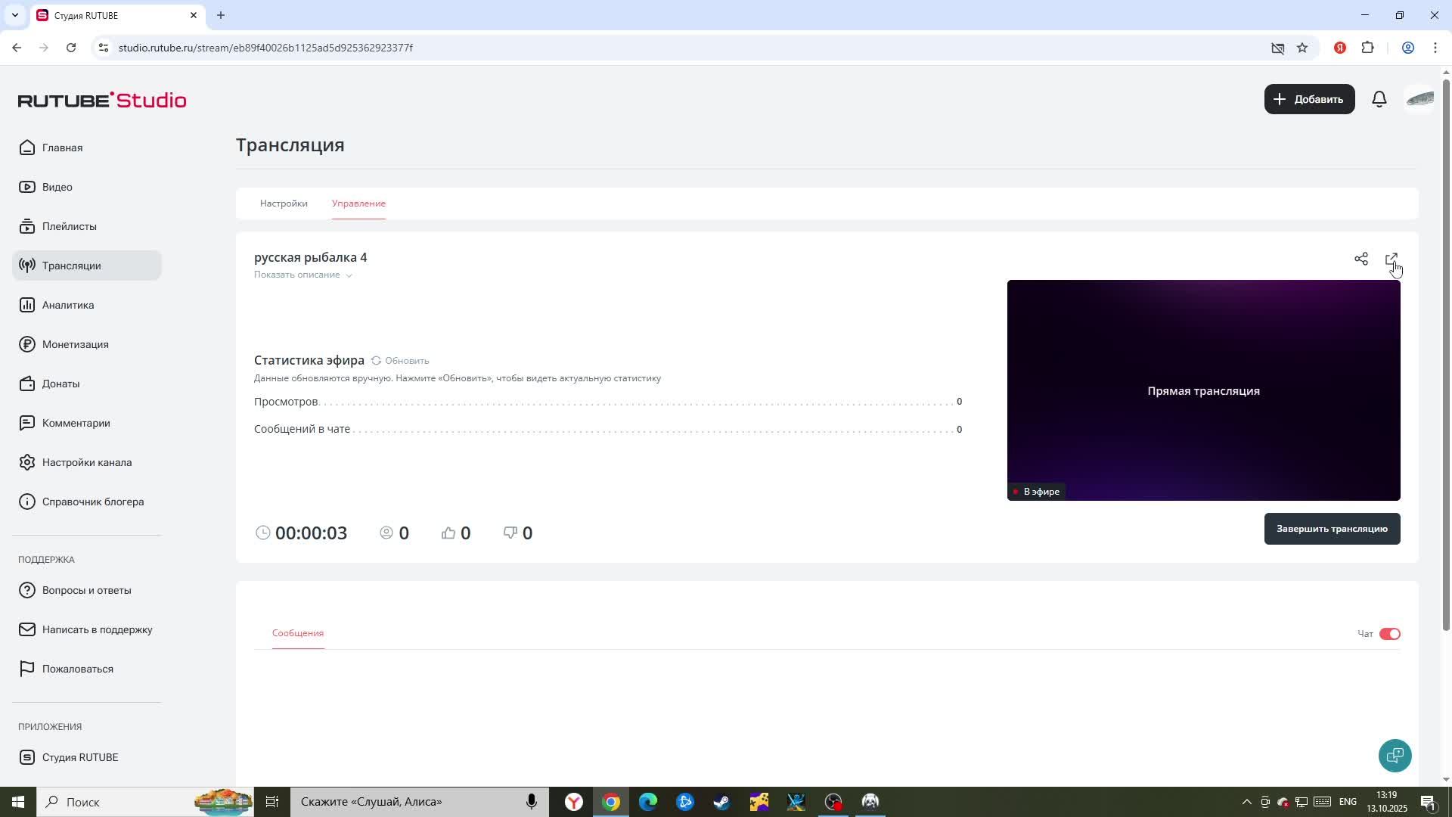Open Аналитика sidebar item
Viewport: 1452px width, 817px height.
point(67,305)
